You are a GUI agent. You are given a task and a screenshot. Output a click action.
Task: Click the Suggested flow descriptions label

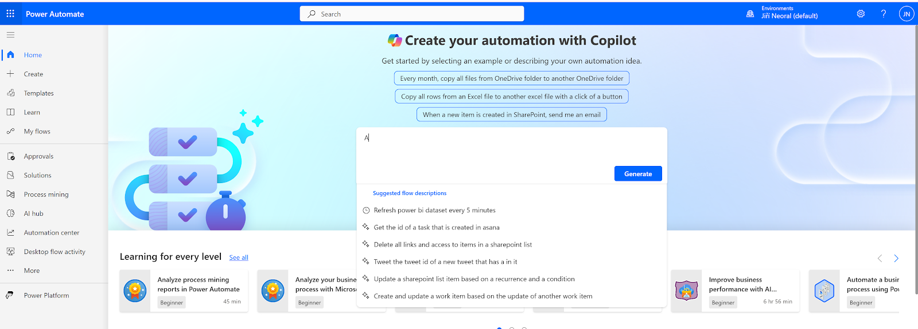point(410,193)
